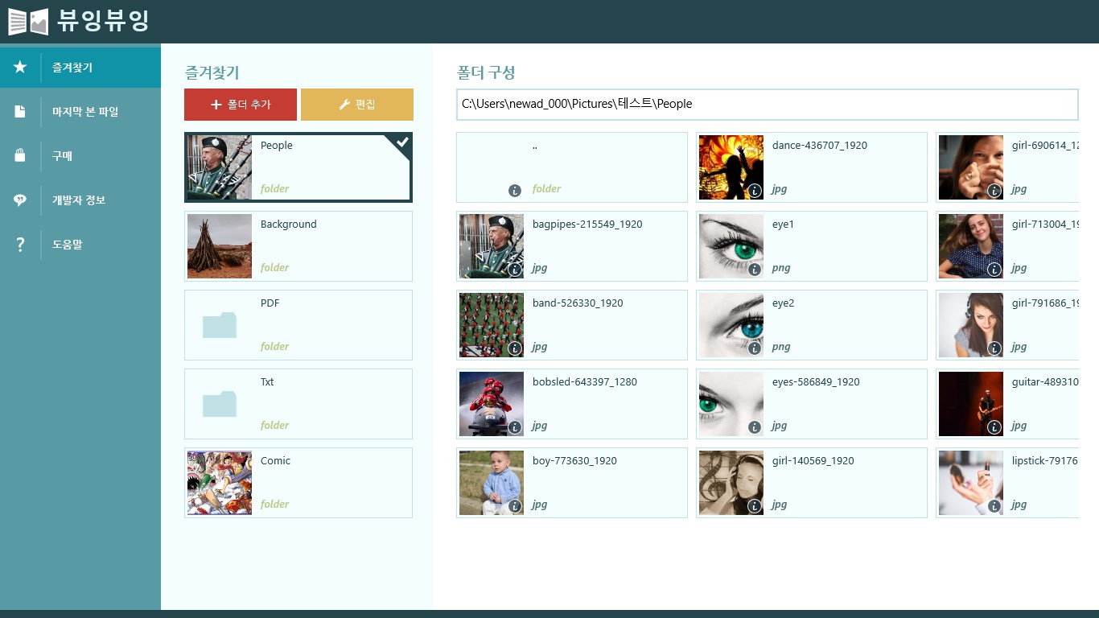The width and height of the screenshot is (1099, 618).
Task: Open 마지막 본 파일 menu item
Action: coord(85,112)
